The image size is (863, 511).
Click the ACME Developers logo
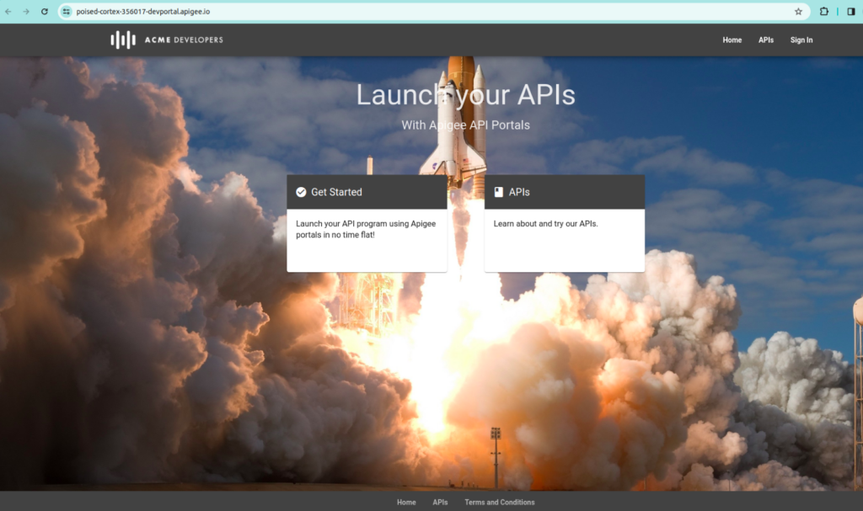coord(165,39)
